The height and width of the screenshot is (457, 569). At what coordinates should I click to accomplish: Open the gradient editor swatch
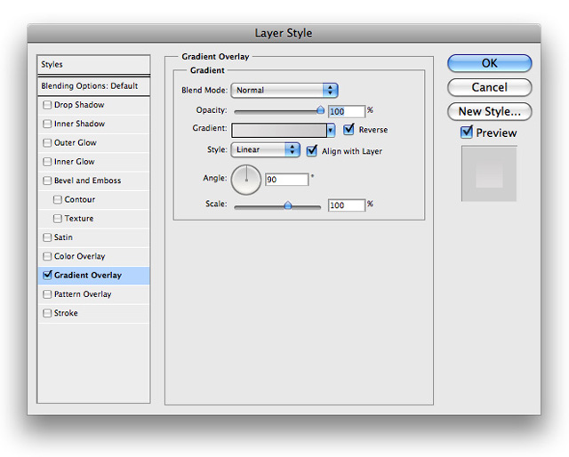pos(278,131)
